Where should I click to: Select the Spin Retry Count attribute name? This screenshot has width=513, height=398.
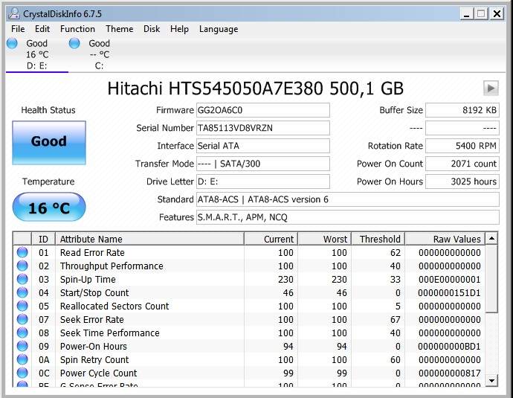(94, 360)
